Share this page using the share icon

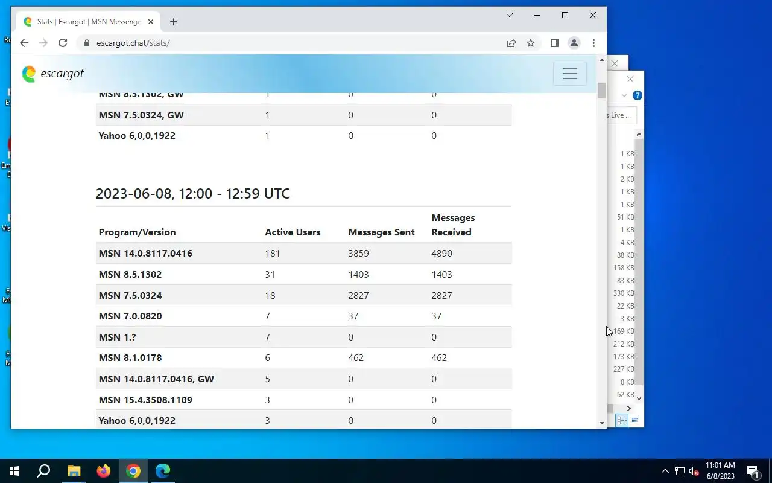pos(511,43)
